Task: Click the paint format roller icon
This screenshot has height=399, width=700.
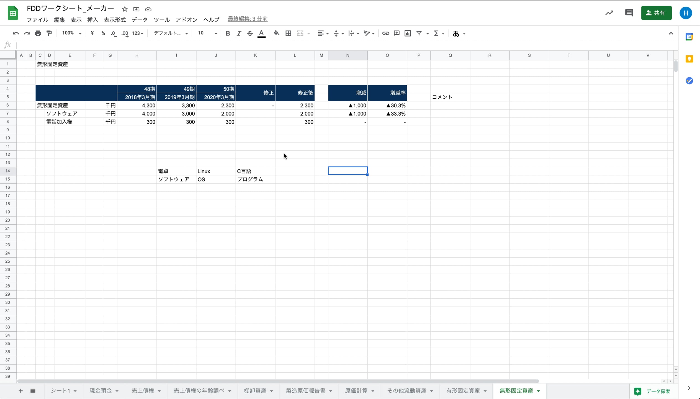Action: click(x=49, y=33)
